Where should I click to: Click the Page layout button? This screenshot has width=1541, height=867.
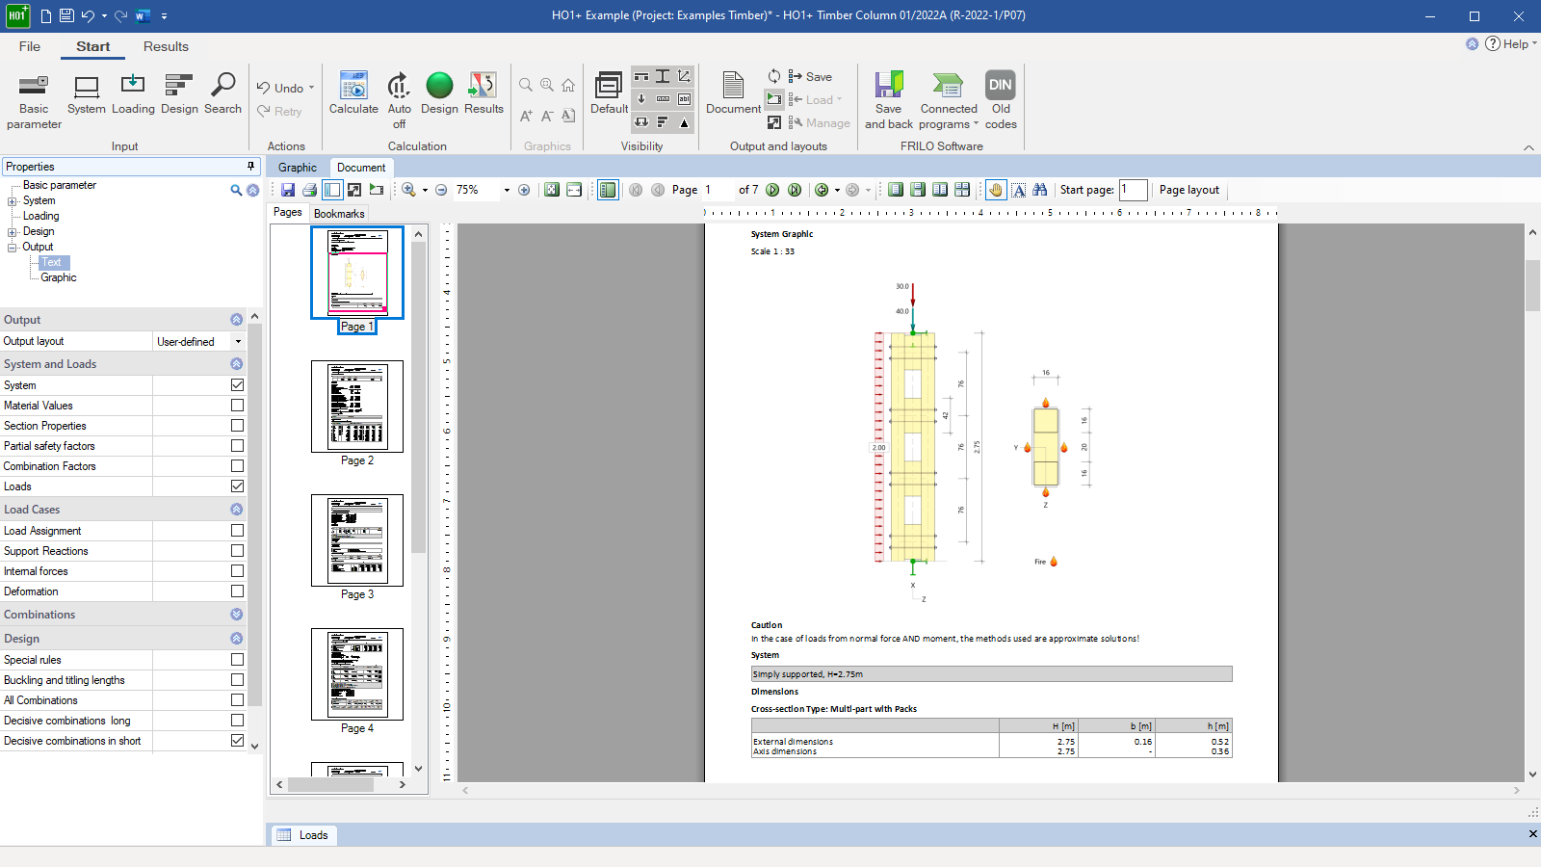[1189, 190]
